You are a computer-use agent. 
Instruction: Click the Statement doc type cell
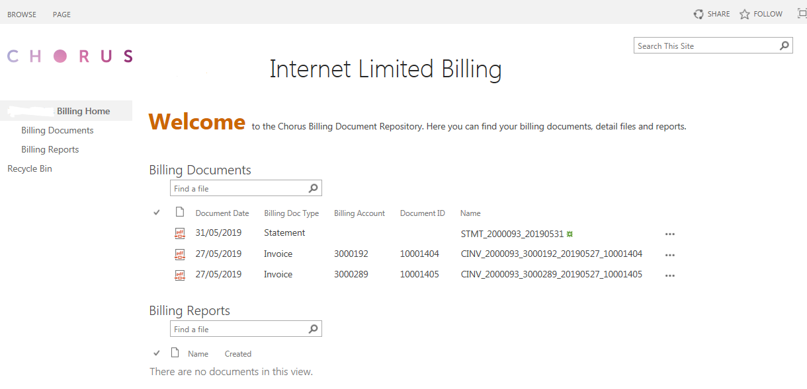tap(284, 232)
